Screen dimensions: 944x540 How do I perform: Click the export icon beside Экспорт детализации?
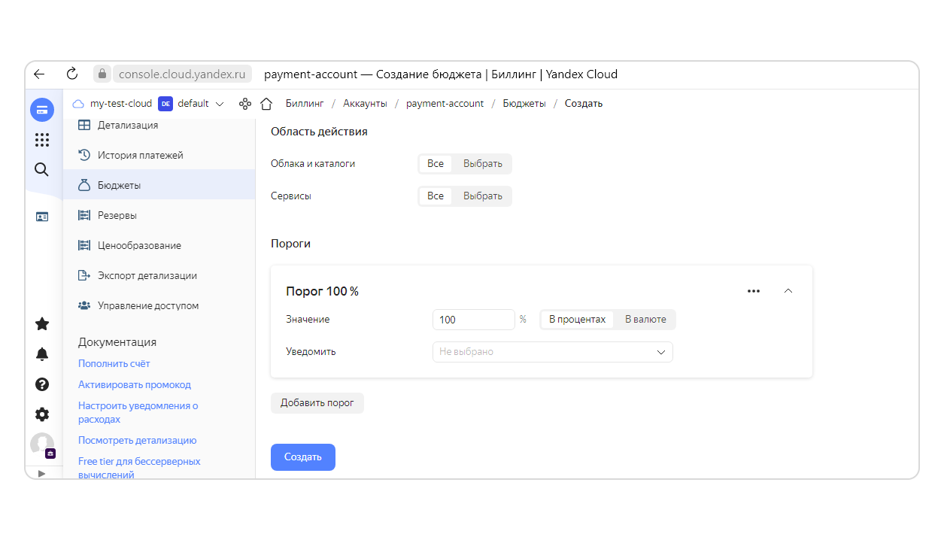pyautogui.click(x=84, y=275)
